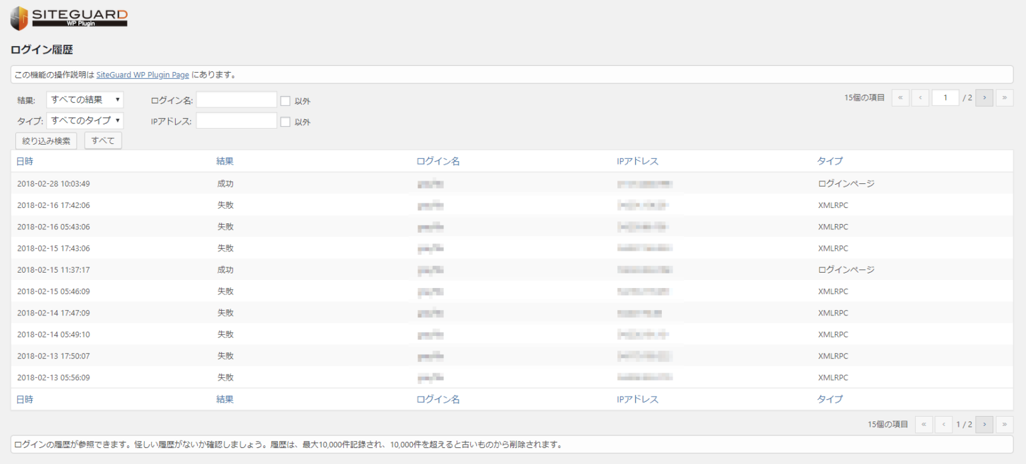Go to next page in top pagination

984,98
